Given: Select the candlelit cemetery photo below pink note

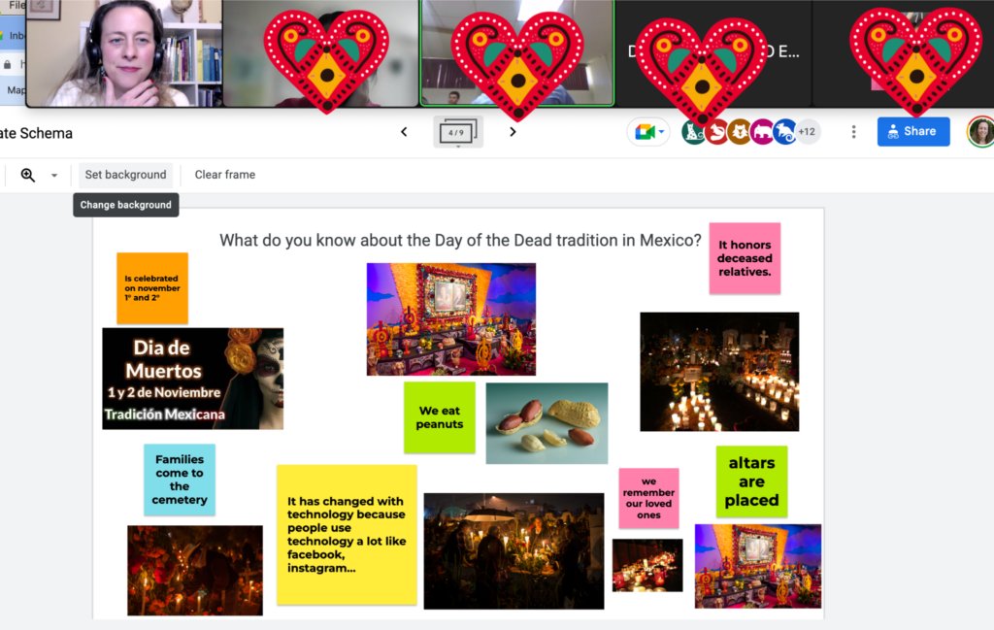Looking at the screenshot, I should (x=719, y=372).
